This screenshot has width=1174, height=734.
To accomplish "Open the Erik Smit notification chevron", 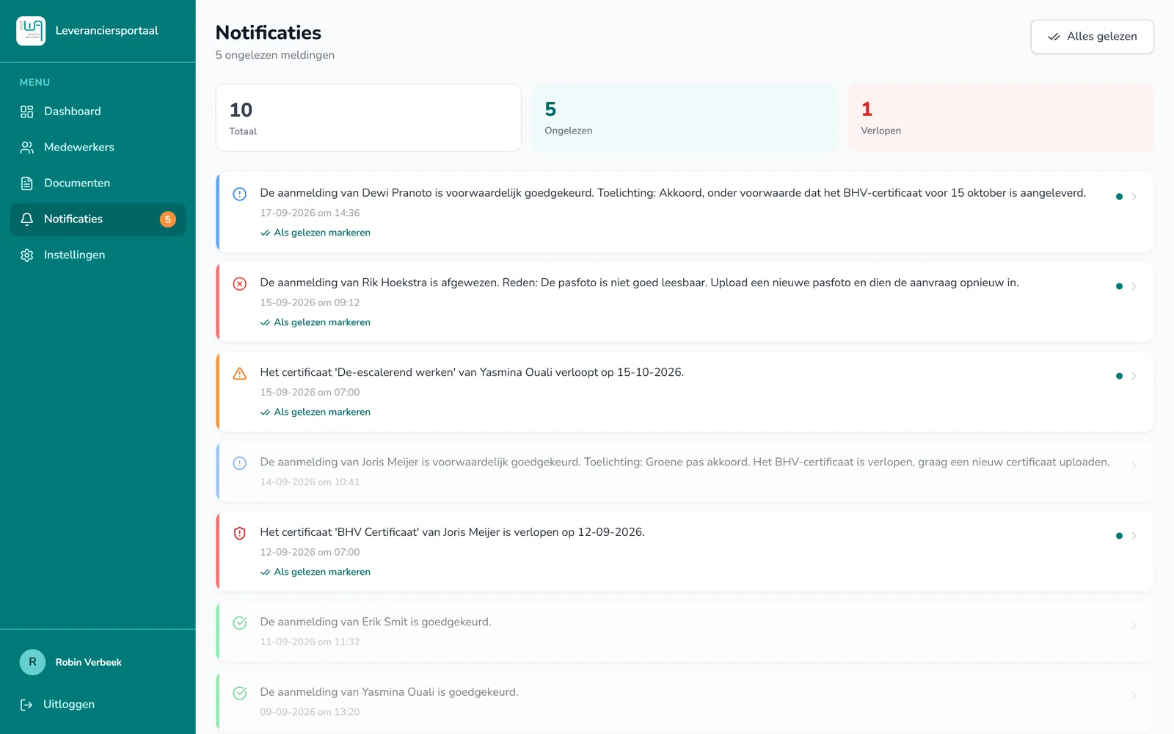I will tap(1134, 625).
